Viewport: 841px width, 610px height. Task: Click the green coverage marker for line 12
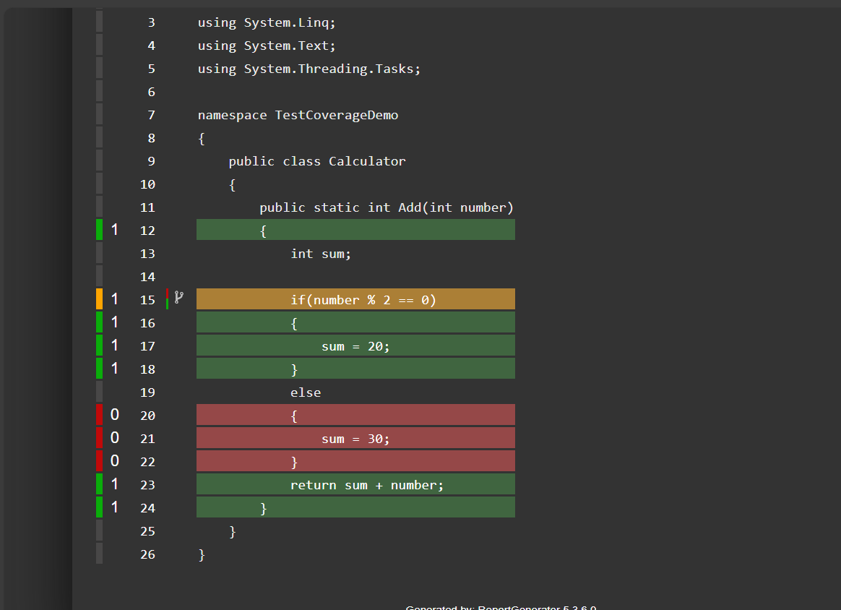coord(100,230)
